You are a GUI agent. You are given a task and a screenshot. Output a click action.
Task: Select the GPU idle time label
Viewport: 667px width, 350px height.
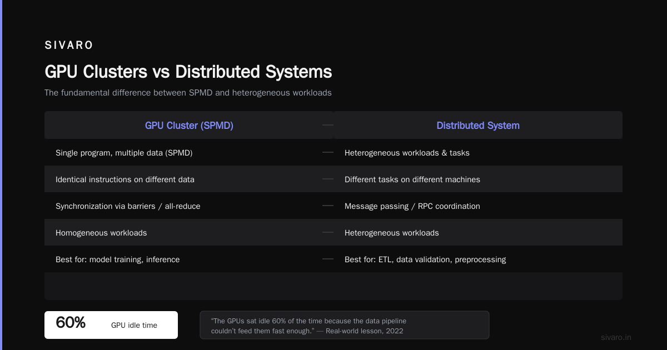134,326
